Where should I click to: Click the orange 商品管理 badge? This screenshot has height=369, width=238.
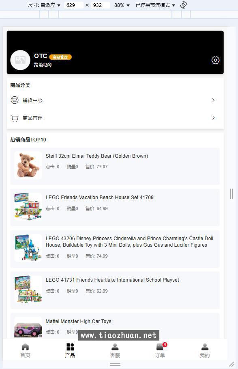pyautogui.click(x=60, y=57)
